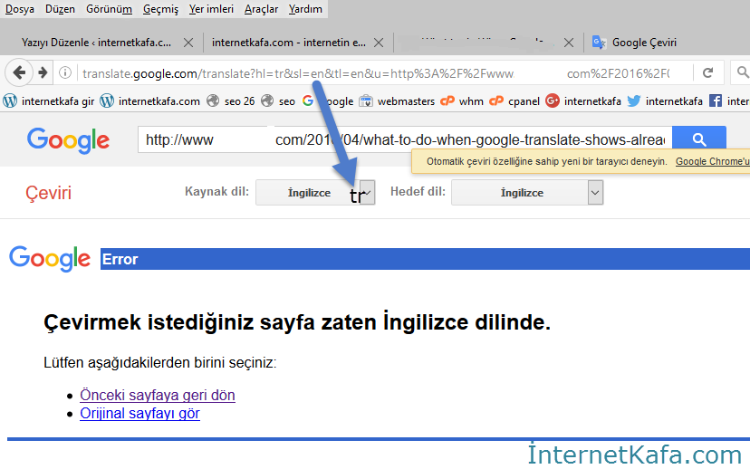Open the cpanel bookmark
This screenshot has height=469, width=750.
(514, 100)
